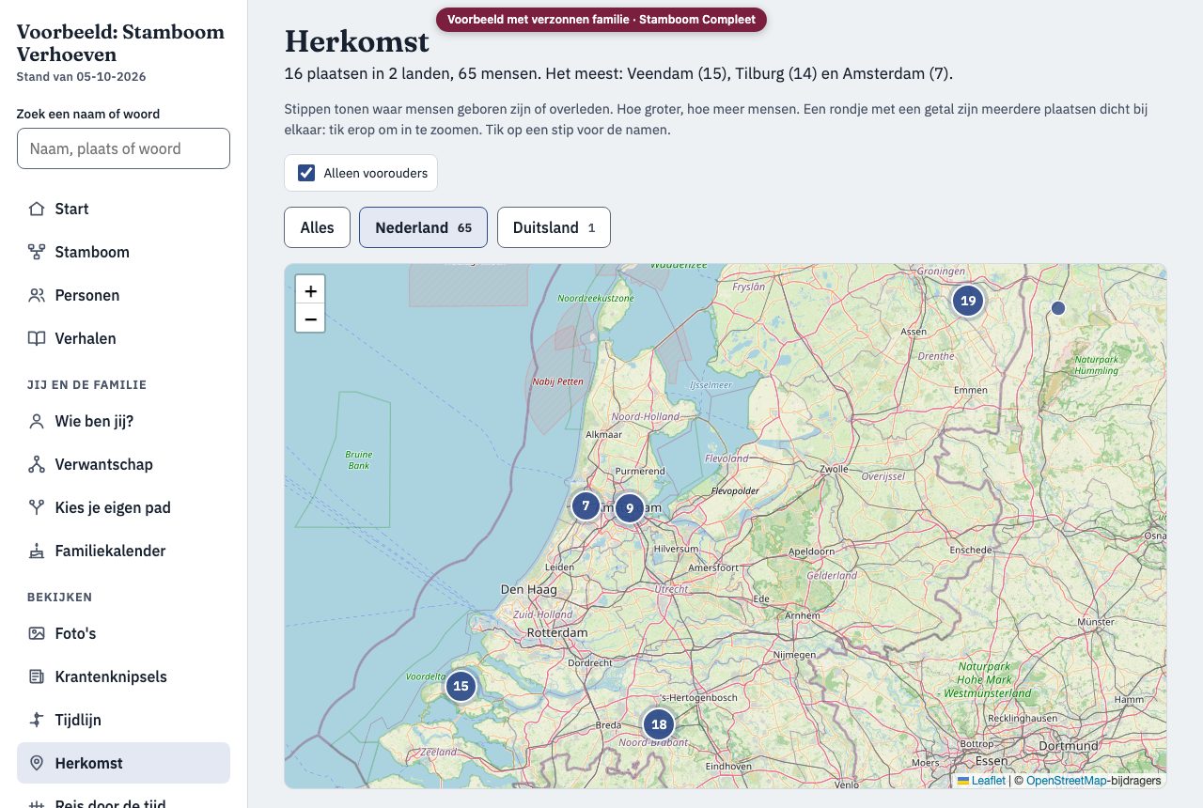Select the Nederland filter
1203x808 pixels.
(x=423, y=227)
